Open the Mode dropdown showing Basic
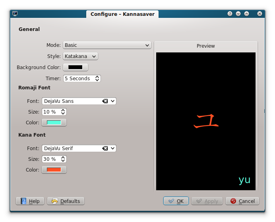The width and height of the screenshot is (275, 222). tap(107, 45)
